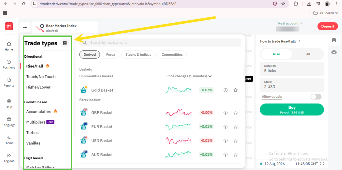Show info for GBP Basket

click(225, 113)
